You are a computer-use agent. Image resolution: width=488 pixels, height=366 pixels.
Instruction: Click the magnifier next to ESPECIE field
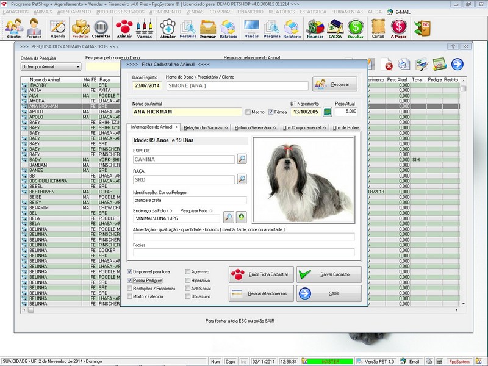click(242, 159)
